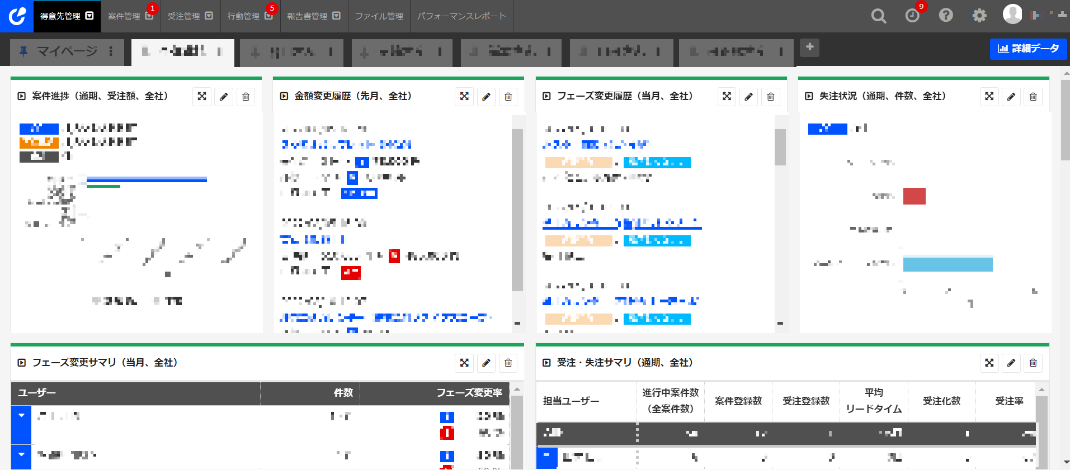Click the page vertical scrollbar

coord(1065,120)
